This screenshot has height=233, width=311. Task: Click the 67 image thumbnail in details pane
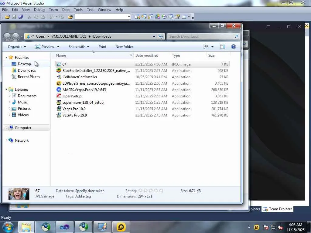pyautogui.click(x=19, y=194)
